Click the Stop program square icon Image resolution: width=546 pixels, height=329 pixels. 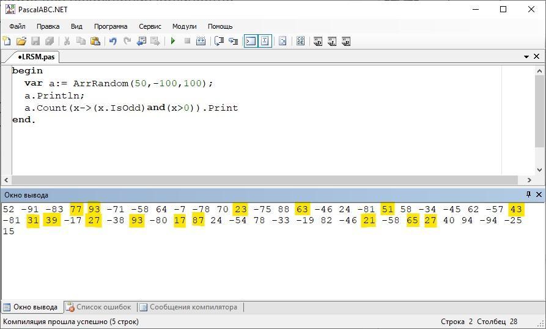click(187, 41)
